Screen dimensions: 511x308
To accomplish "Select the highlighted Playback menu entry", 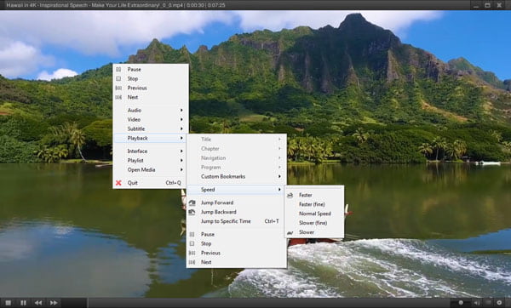I will (x=151, y=138).
